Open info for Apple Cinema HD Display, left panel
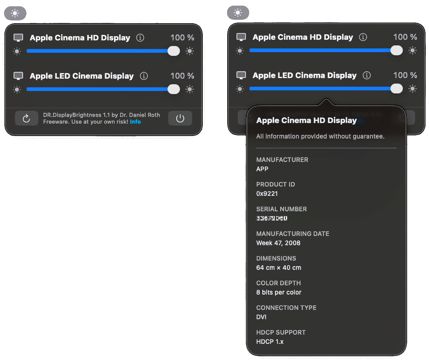429x361 pixels. [x=140, y=38]
